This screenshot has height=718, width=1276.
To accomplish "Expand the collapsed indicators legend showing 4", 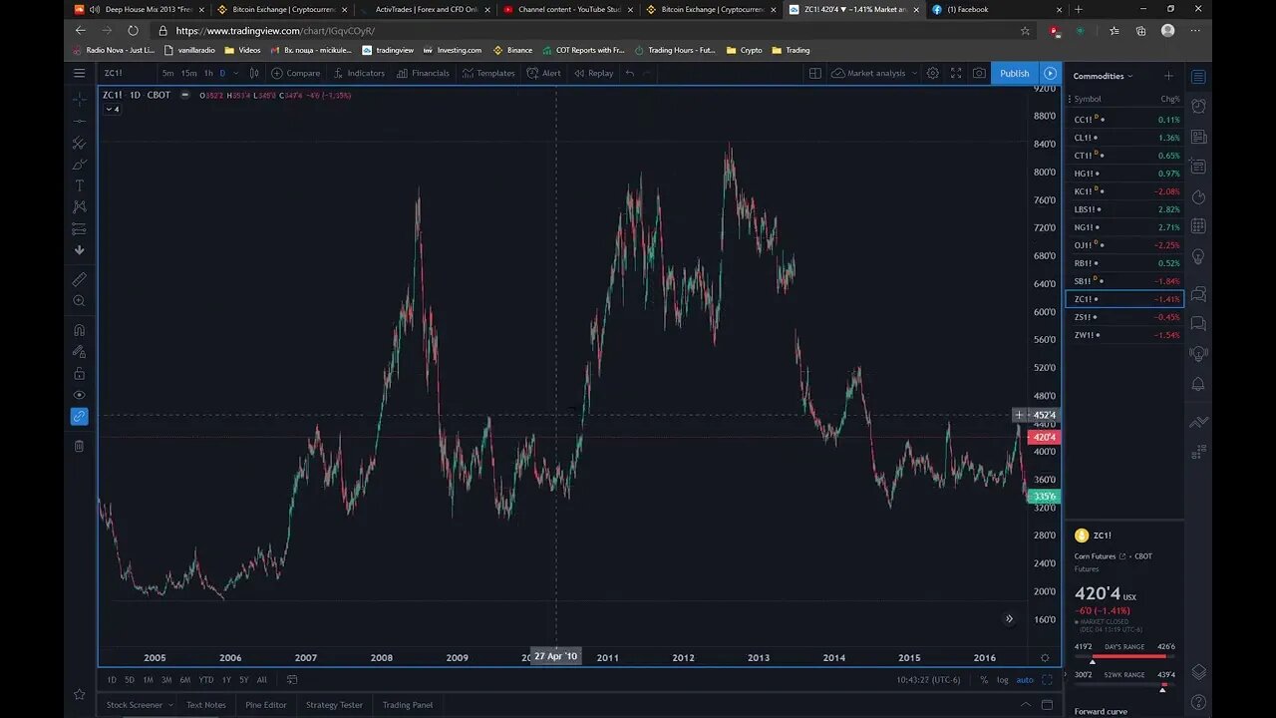I will coord(112,109).
